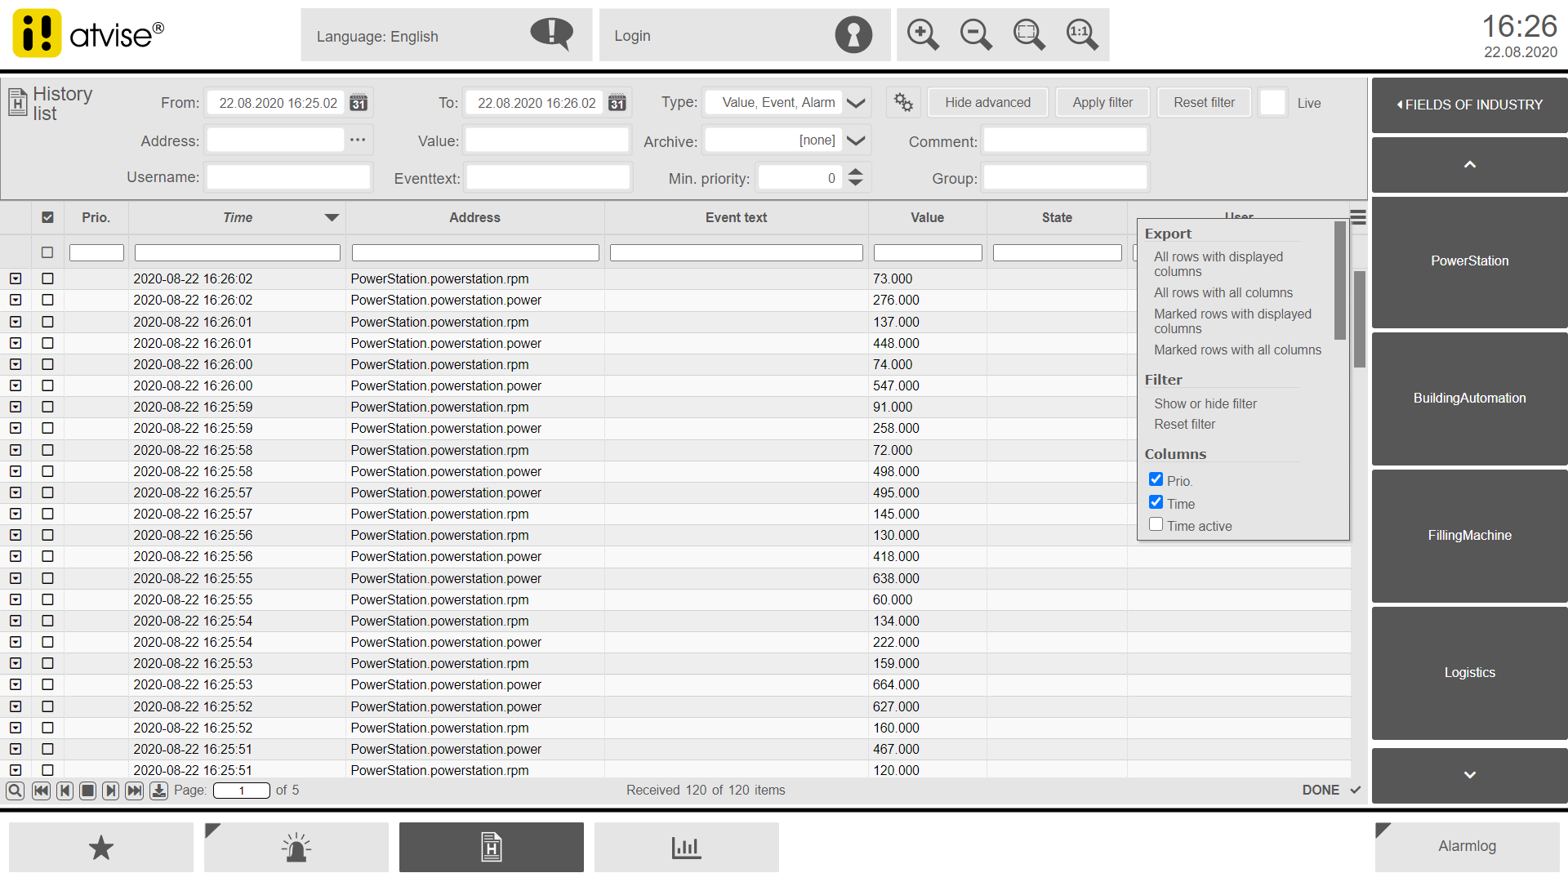Open the alarm siren tab
The height and width of the screenshot is (882, 1568).
click(x=296, y=848)
